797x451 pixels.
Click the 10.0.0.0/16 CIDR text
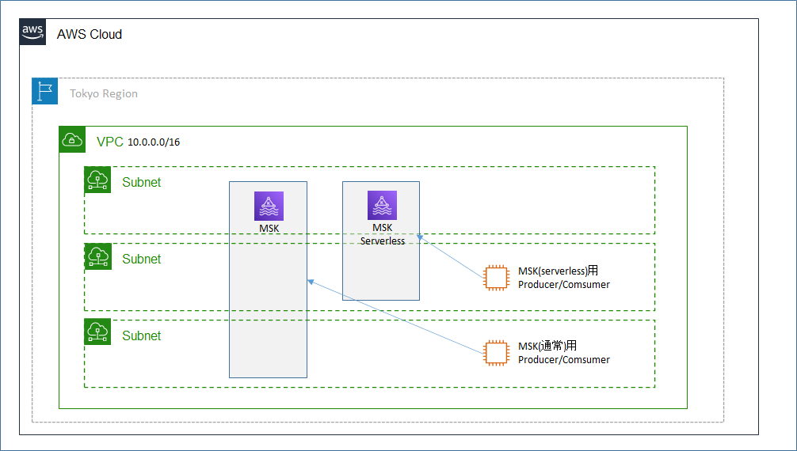[154, 142]
